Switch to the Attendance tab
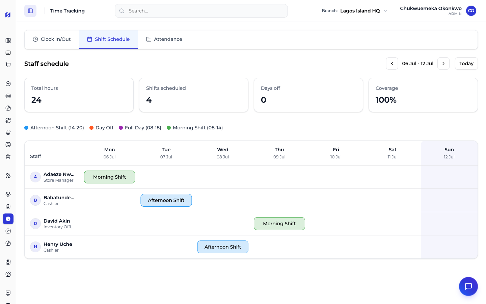Screen dimensions: 486x304 pyautogui.click(x=164, y=39)
